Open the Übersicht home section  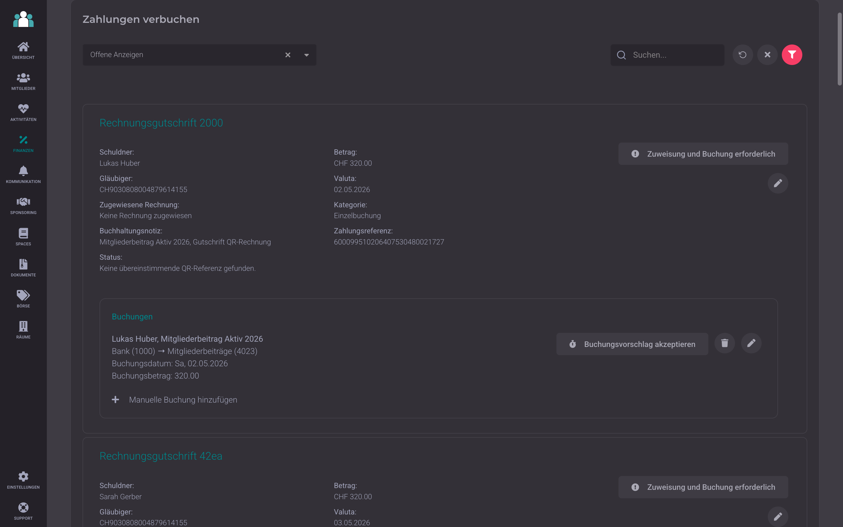(23, 51)
